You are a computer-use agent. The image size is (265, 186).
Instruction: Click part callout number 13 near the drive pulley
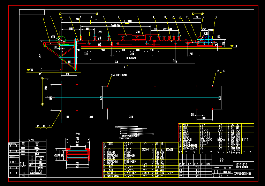coord(204,17)
